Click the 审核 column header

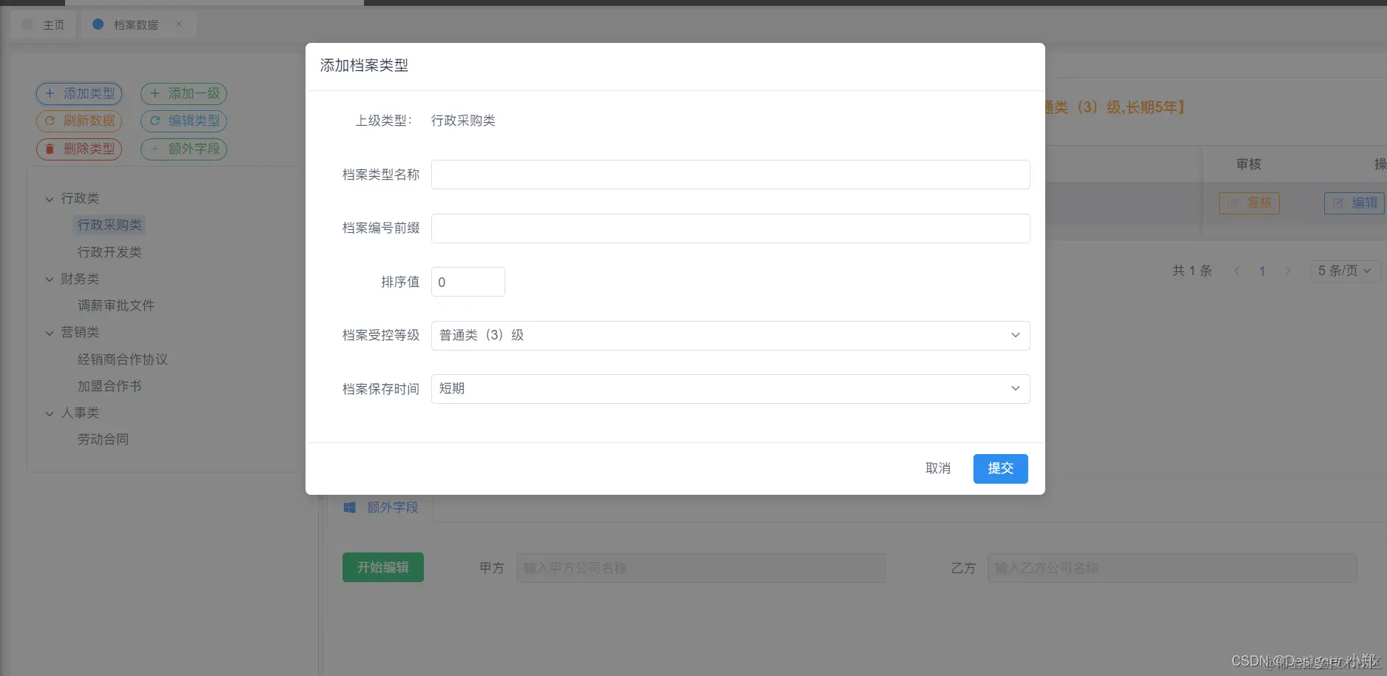1249,164
